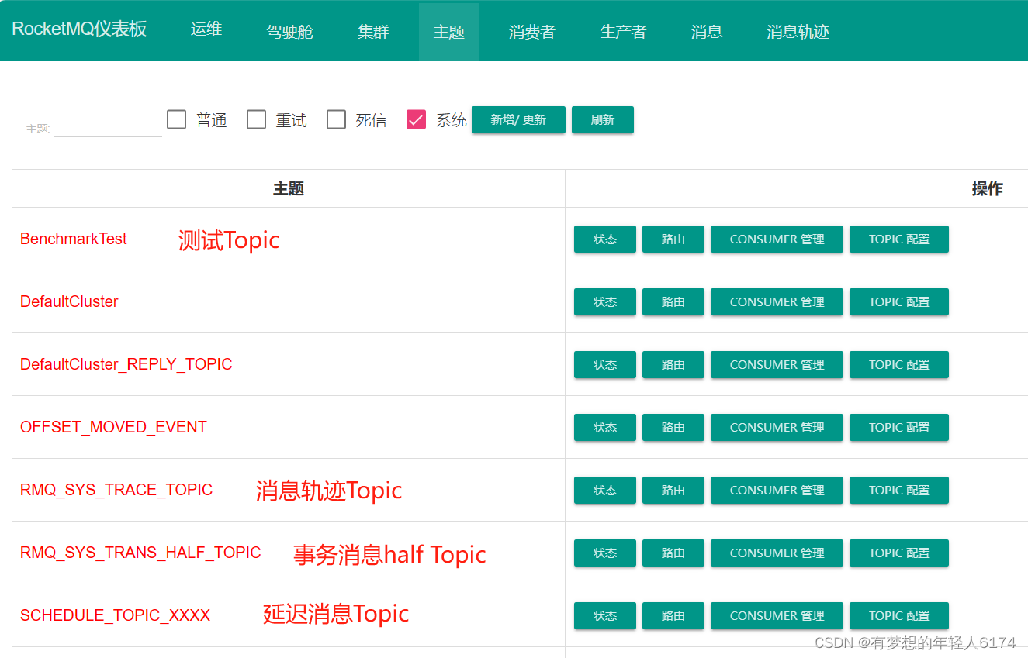Select the RMQ_SYS_TRANS_HALF_TOPIC topic name

point(140,553)
